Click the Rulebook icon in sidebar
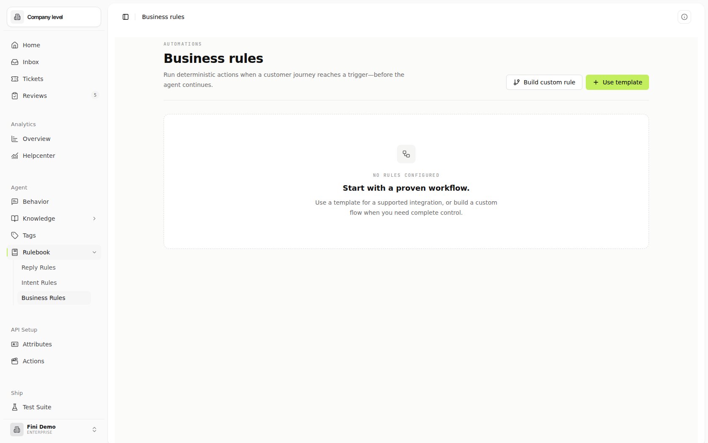Screen dimensions: 708x443 pos(15,252)
